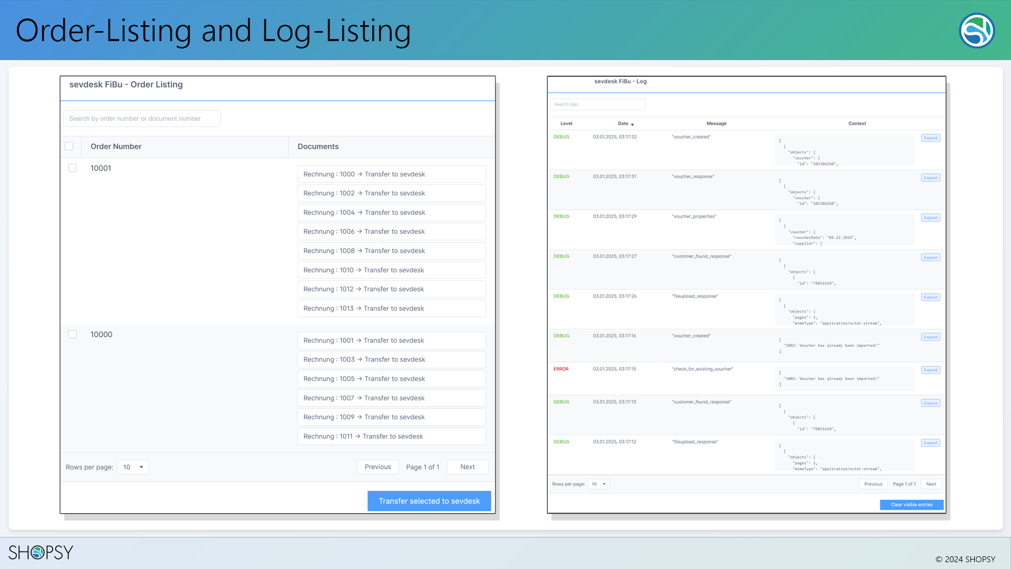Image resolution: width=1011 pixels, height=569 pixels.
Task: Transfer Rechnung 1013 to sevdesk
Action: pyautogui.click(x=391, y=308)
